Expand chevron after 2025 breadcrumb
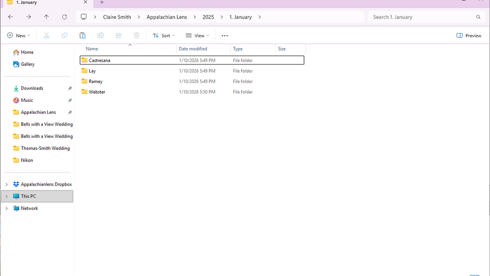 click(x=221, y=17)
